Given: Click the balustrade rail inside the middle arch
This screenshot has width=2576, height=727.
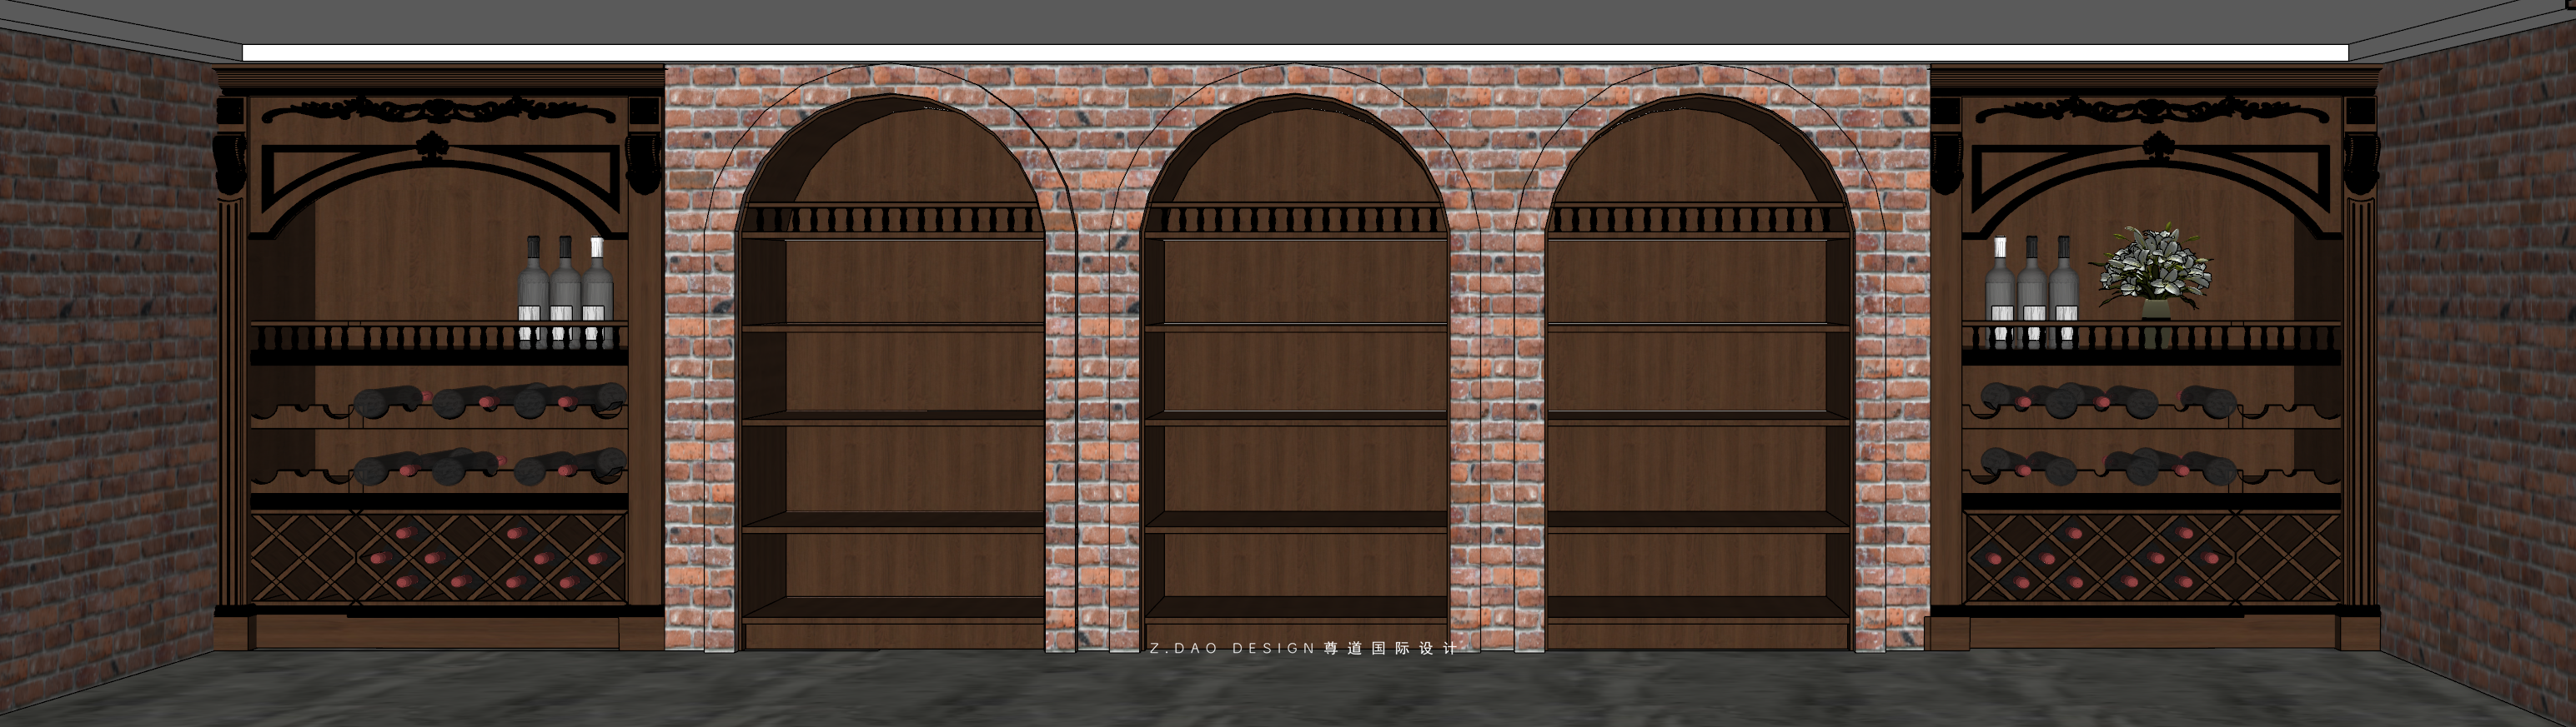Looking at the screenshot, I should 1295,220.
